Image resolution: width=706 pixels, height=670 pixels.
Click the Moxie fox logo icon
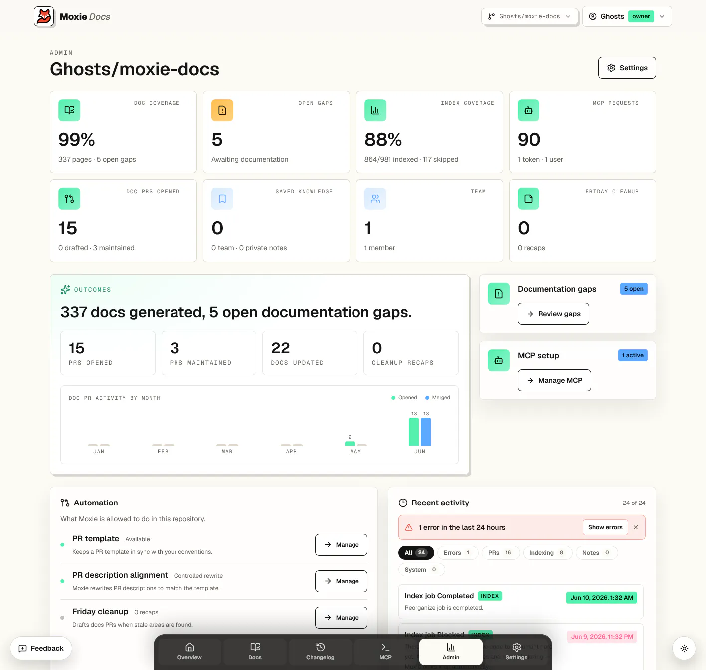click(44, 16)
